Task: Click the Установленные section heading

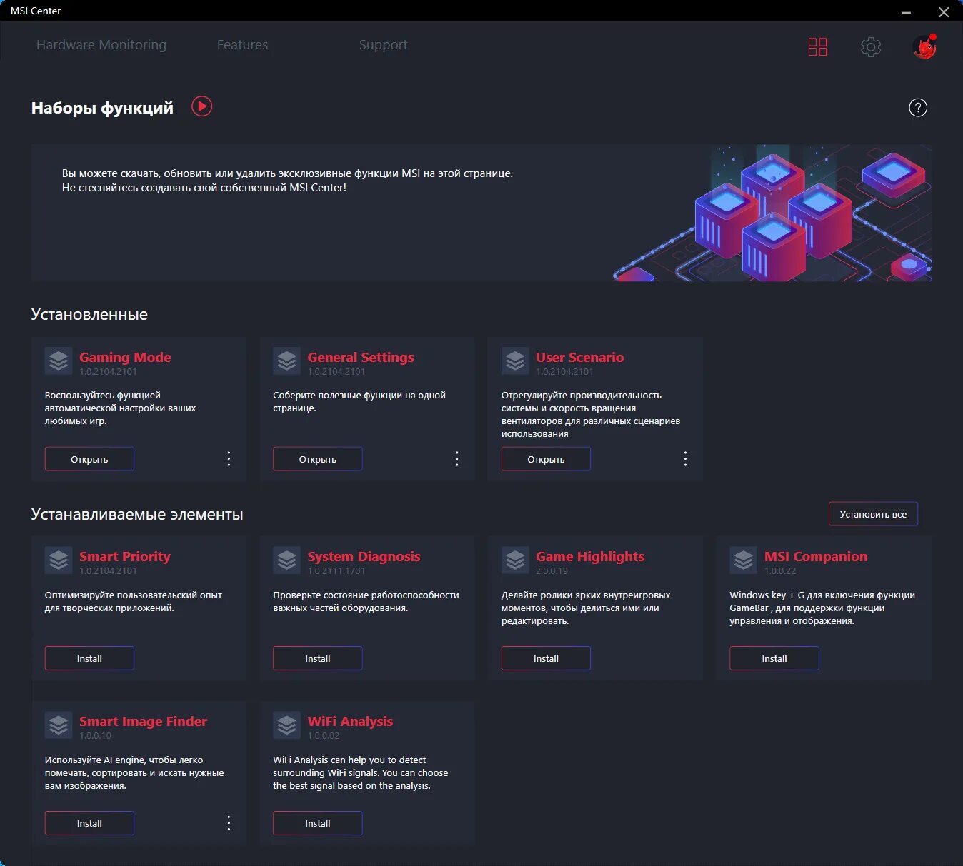Action: click(89, 314)
